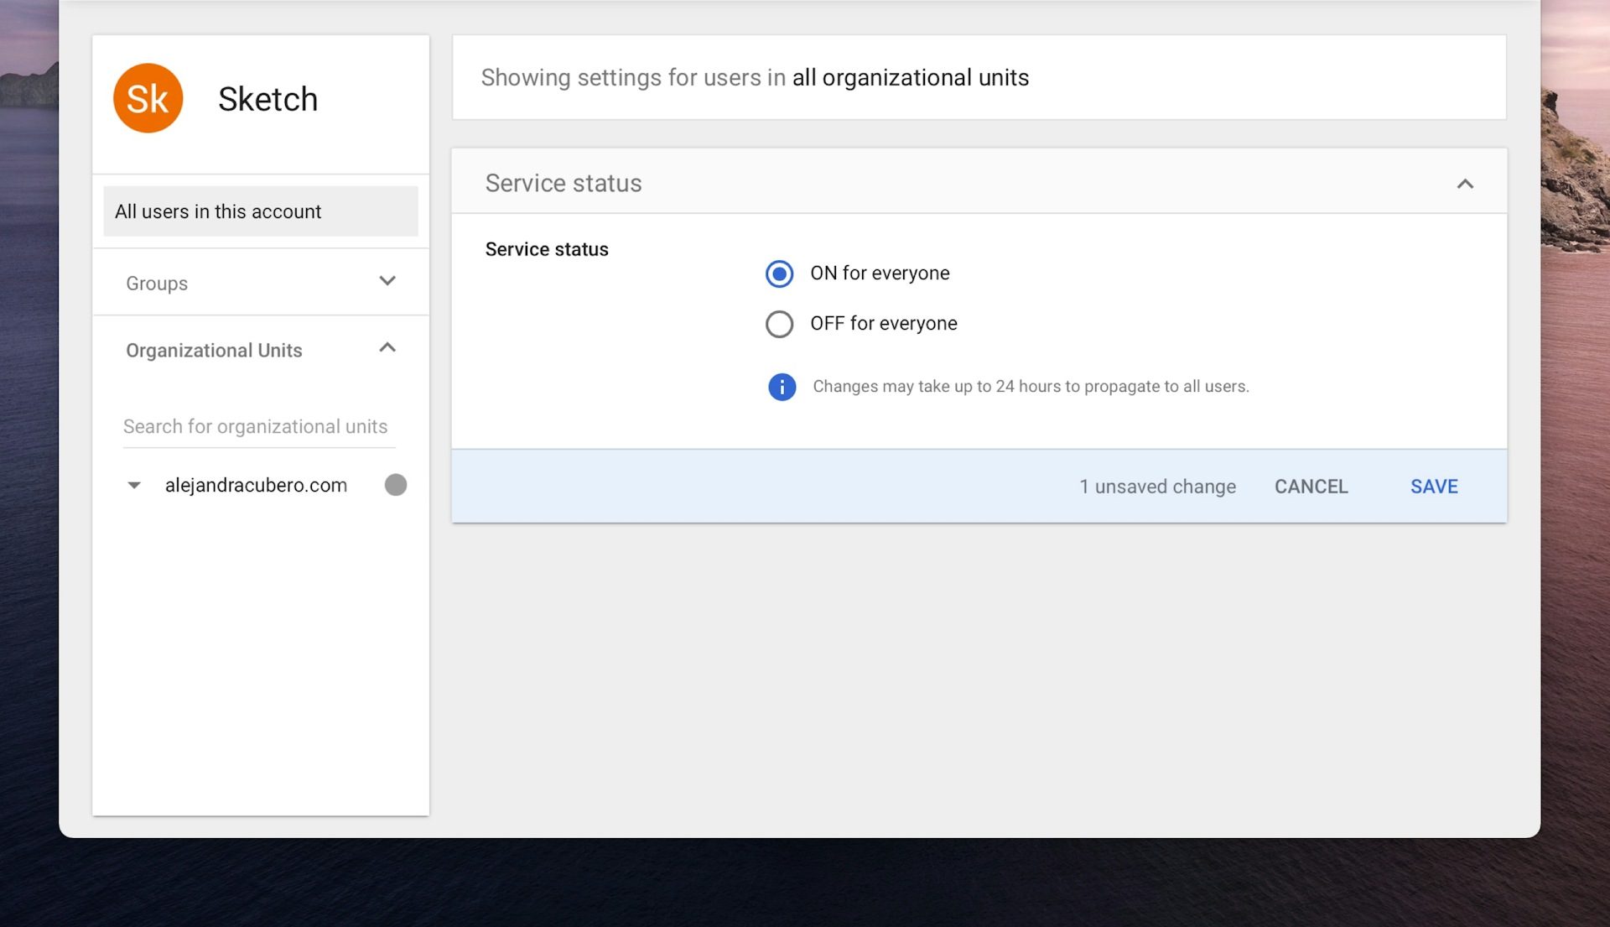The height and width of the screenshot is (927, 1610).
Task: Click the CANCEL button
Action: [x=1311, y=486]
